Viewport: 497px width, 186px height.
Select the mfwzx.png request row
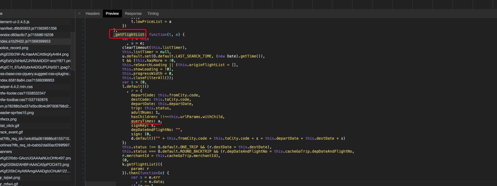36,119
